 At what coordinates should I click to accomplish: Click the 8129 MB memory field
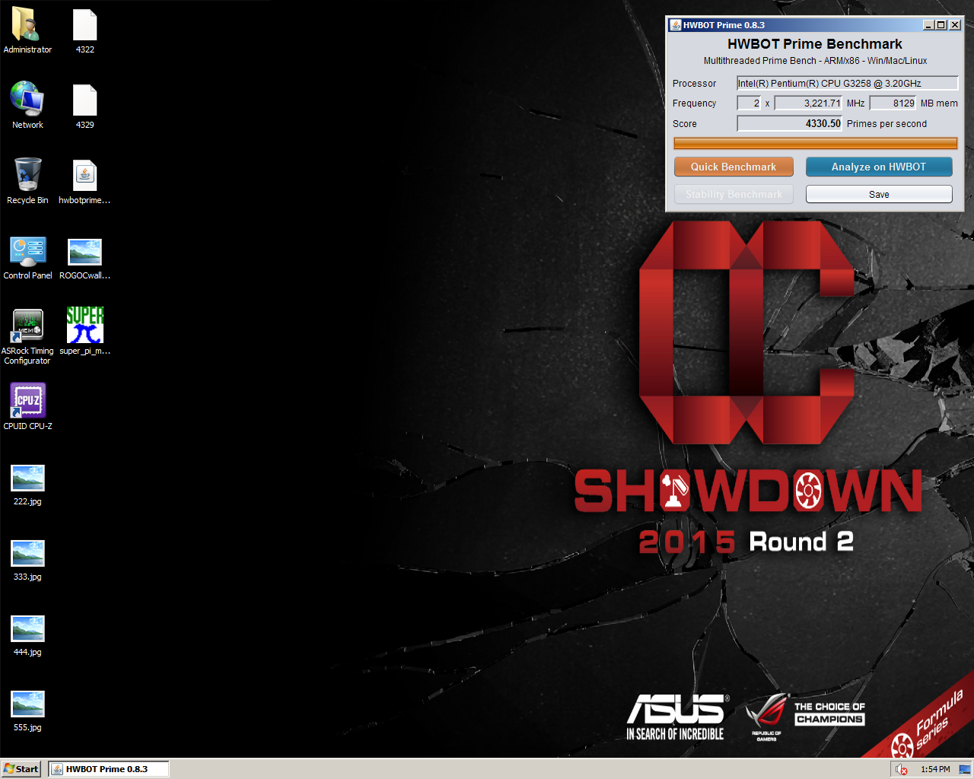point(893,103)
